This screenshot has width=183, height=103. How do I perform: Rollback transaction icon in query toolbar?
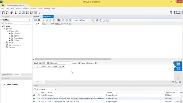[x=67, y=20]
